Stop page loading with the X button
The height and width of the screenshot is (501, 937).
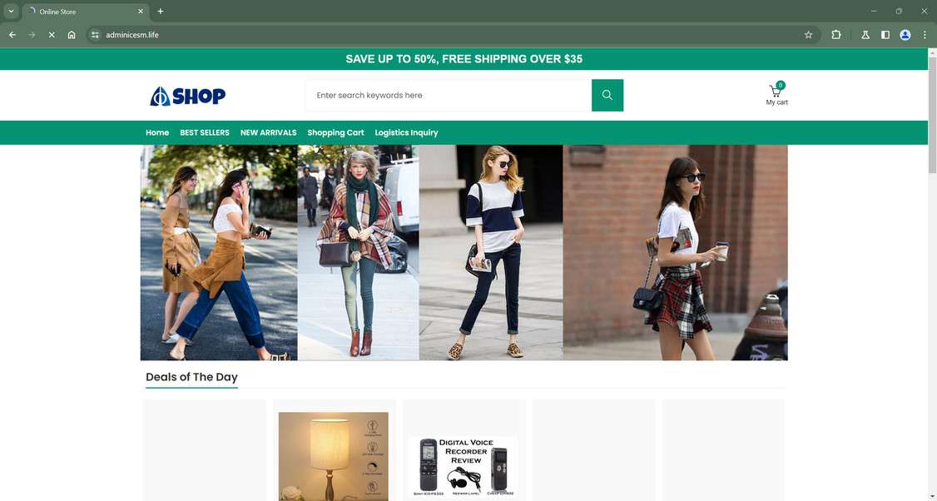(52, 35)
